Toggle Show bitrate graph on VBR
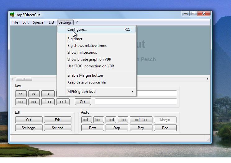The image size is (231, 163). pos(89,59)
